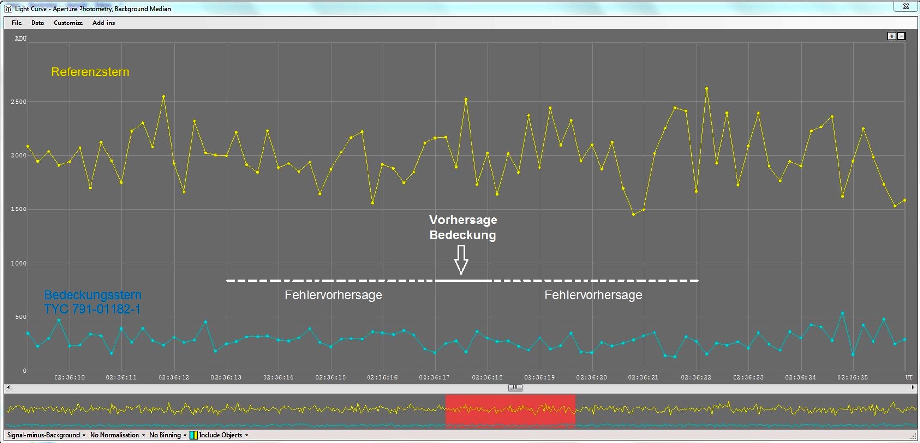The image size is (920, 443).
Task: Click the 02:36:25 time axis label
Action: pos(852,377)
